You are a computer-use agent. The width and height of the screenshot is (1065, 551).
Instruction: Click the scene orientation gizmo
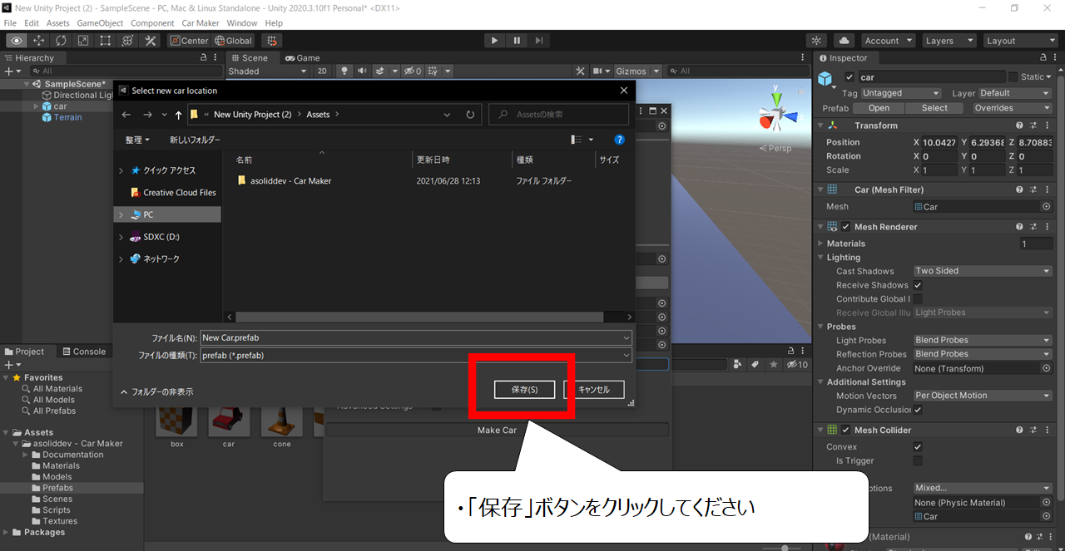[x=775, y=116]
